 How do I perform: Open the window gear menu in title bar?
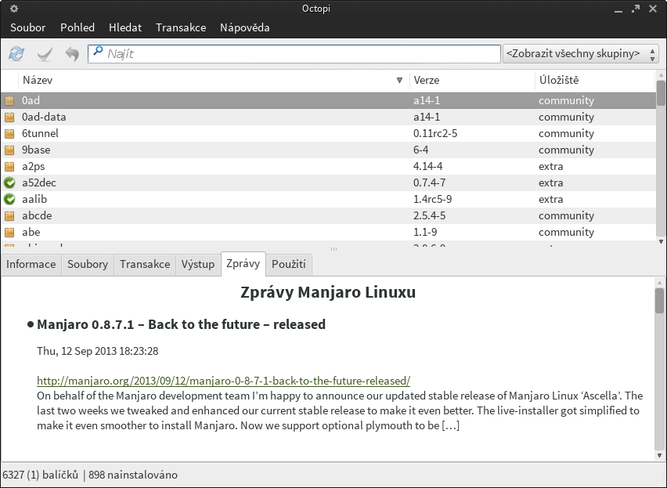(x=14, y=9)
